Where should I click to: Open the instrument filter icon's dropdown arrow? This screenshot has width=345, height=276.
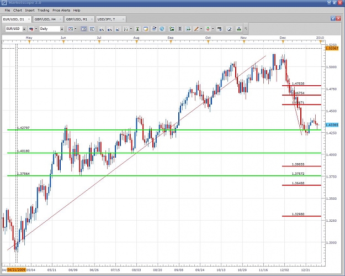36,29
